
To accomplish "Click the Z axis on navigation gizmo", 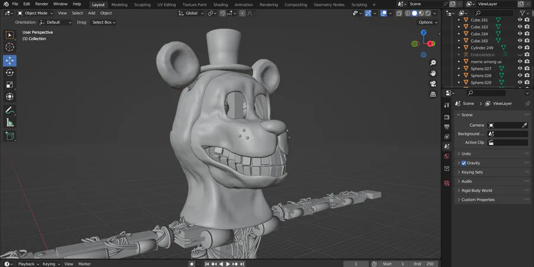I will (x=423, y=33).
